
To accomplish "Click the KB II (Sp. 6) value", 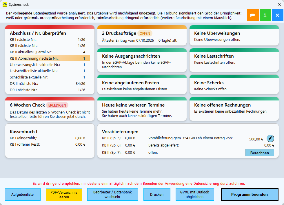I will coord(130,145).
